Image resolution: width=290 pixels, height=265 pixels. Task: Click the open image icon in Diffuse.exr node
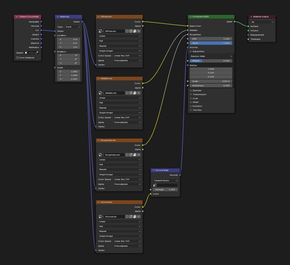point(135,31)
